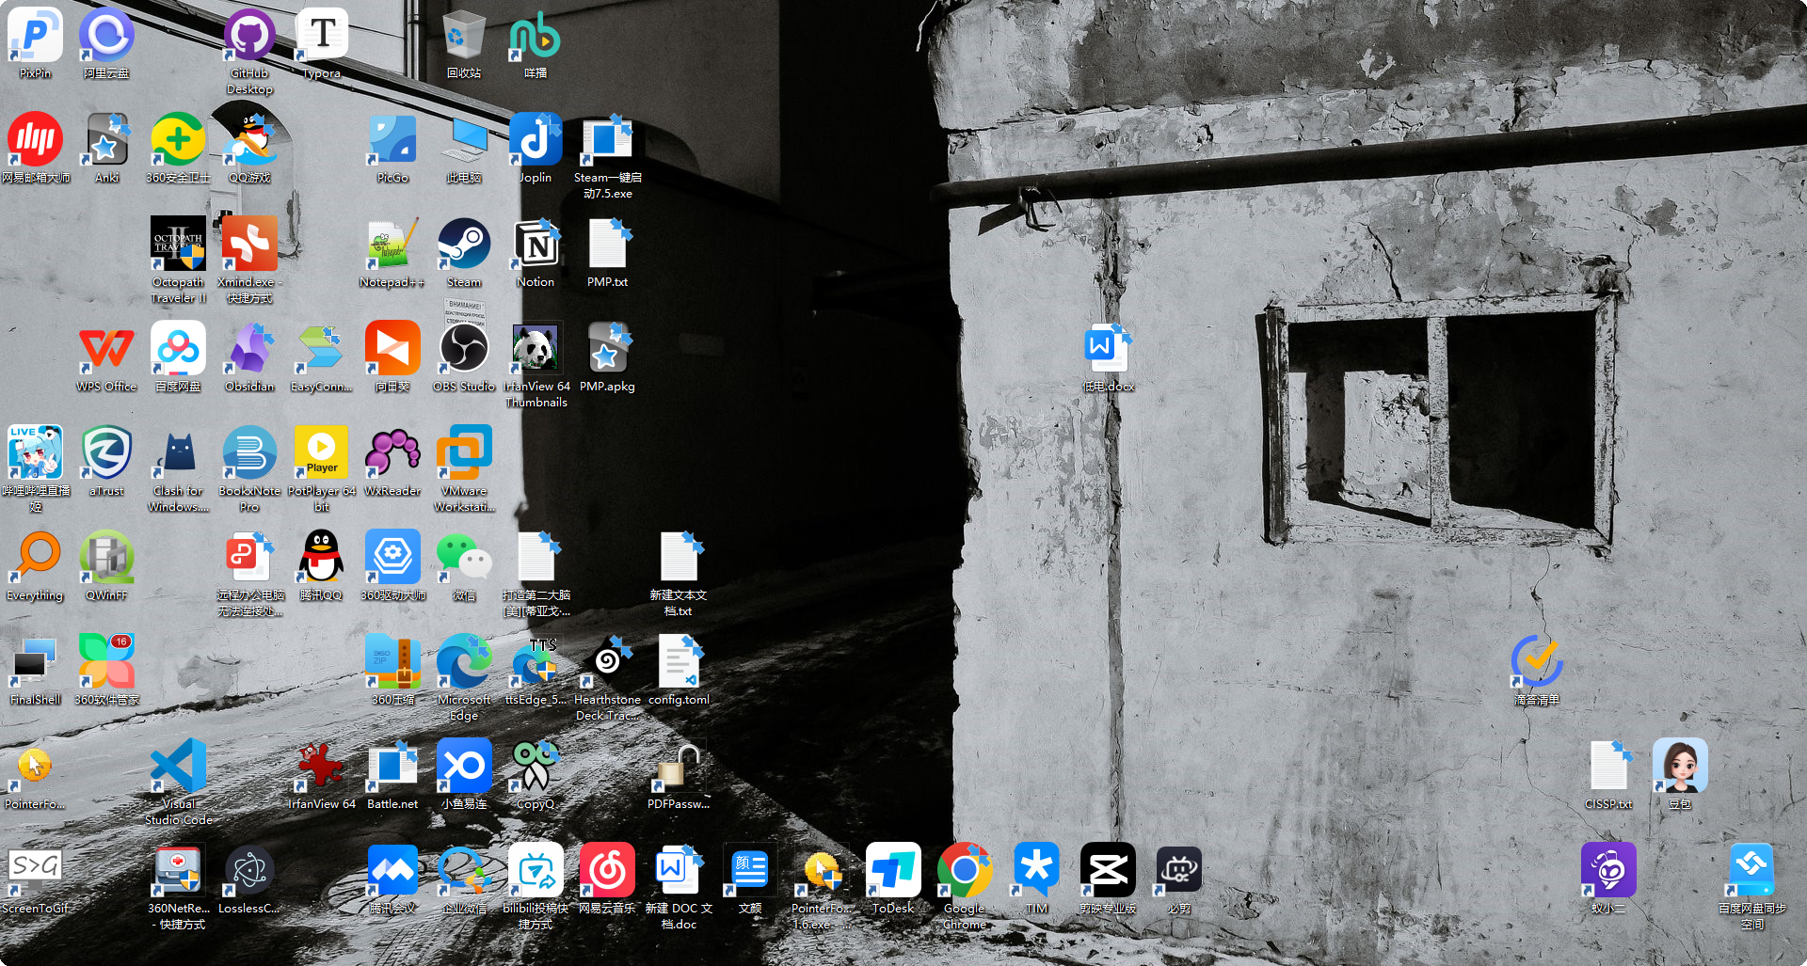Click the Obsidian desktop icon
Viewport: 1807px width, 966px height.
pyautogui.click(x=249, y=350)
